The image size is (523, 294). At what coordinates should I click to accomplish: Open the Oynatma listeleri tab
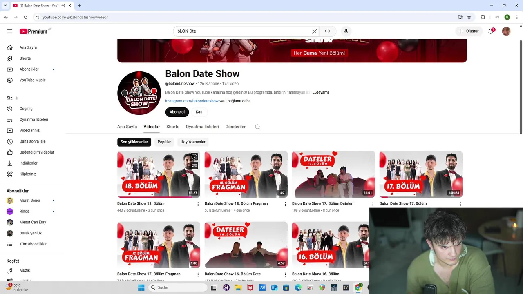click(202, 127)
